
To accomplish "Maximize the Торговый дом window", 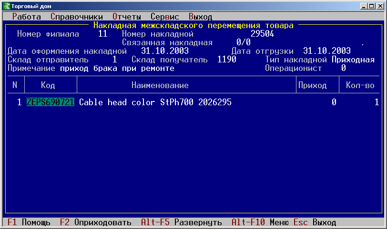I will (x=371, y=6).
